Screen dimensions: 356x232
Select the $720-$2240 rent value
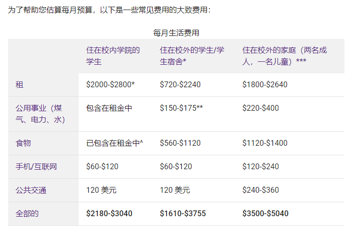(x=180, y=84)
